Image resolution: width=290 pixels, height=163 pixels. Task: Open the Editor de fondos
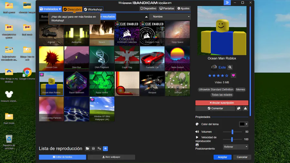point(63,157)
